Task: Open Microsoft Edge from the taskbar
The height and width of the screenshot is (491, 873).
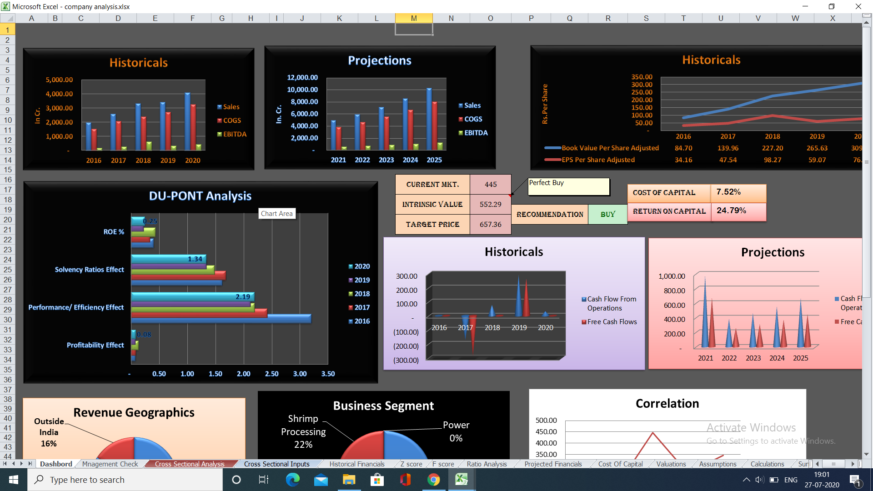Action: pos(292,480)
